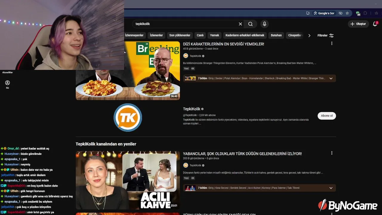Image resolution: width=382 pixels, height=215 pixels.
Task: Click the Yeni badge under the wedding video
Action: tap(186, 178)
